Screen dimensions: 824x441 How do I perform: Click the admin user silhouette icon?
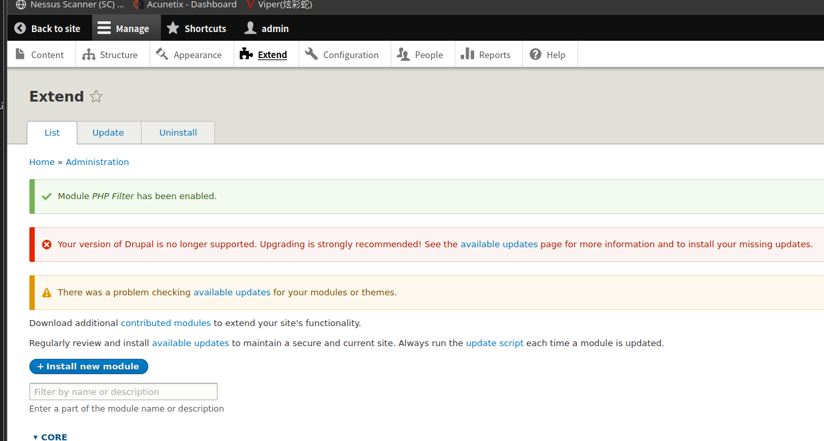[x=250, y=28]
